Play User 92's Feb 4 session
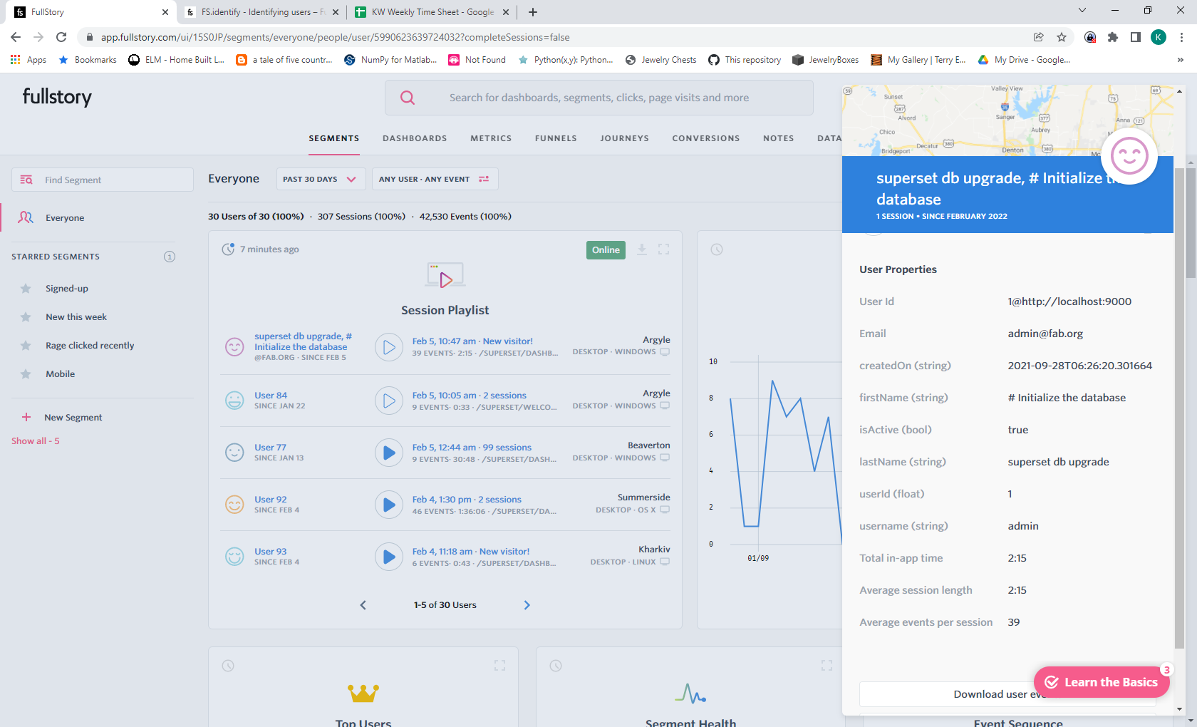Screen dimensions: 1197x727 click(x=389, y=505)
